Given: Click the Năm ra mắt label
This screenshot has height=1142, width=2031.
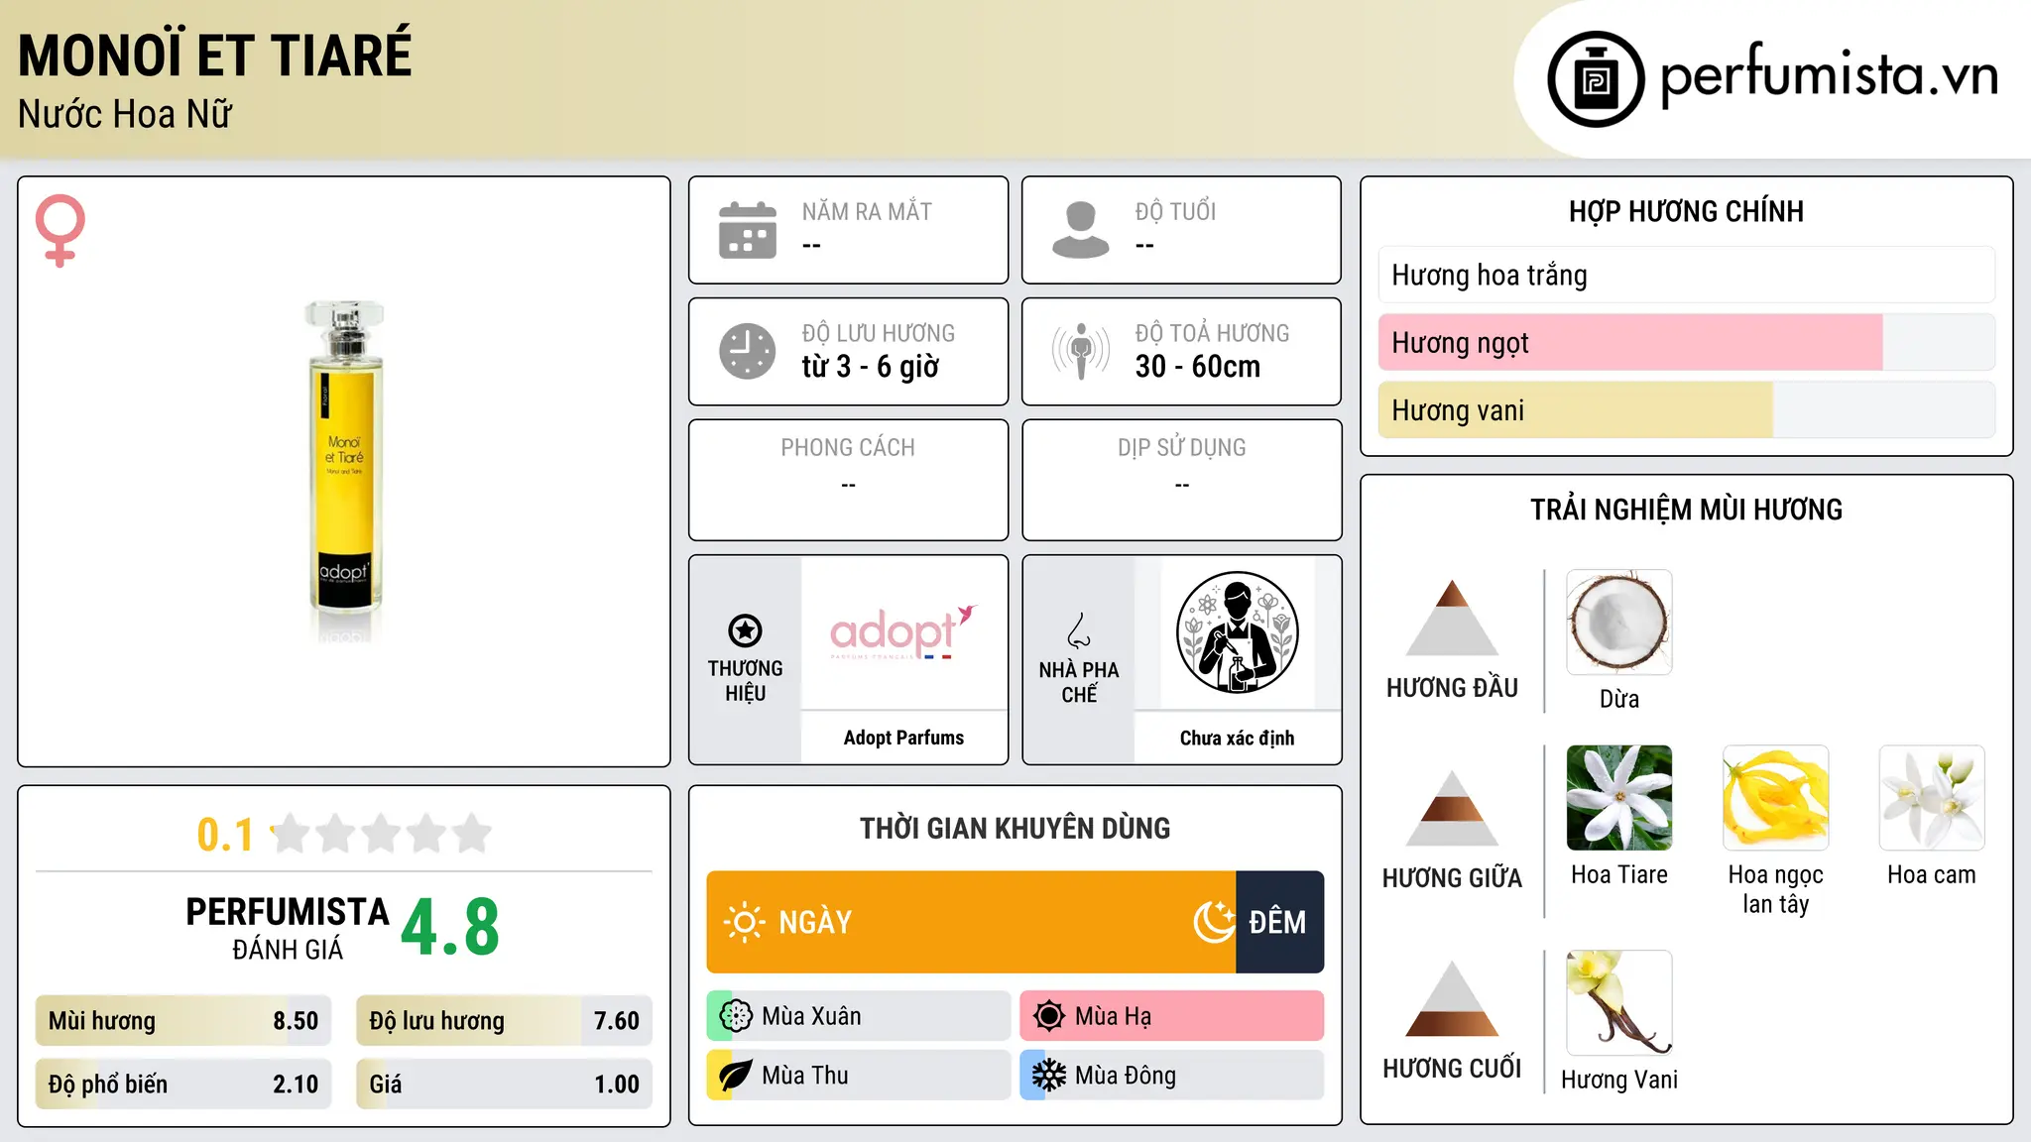Looking at the screenshot, I should [867, 211].
